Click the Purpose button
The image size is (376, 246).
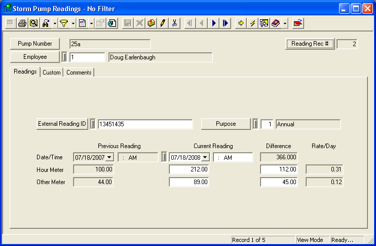pos(225,124)
